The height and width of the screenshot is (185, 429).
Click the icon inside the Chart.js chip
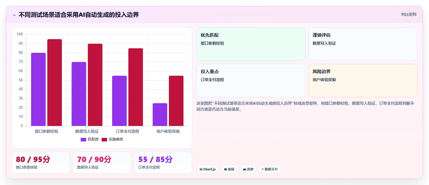pos(201,169)
